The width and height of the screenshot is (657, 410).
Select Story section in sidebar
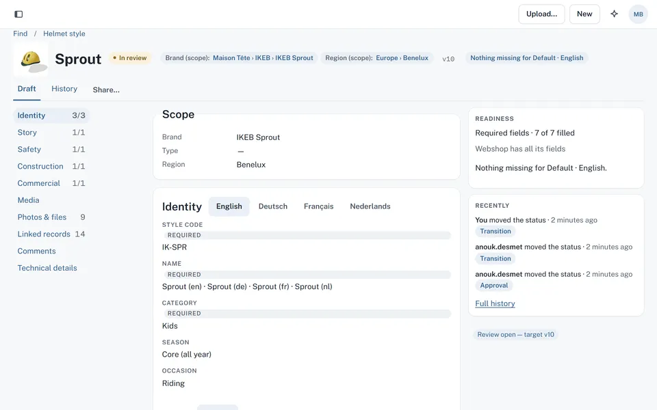[51, 133]
